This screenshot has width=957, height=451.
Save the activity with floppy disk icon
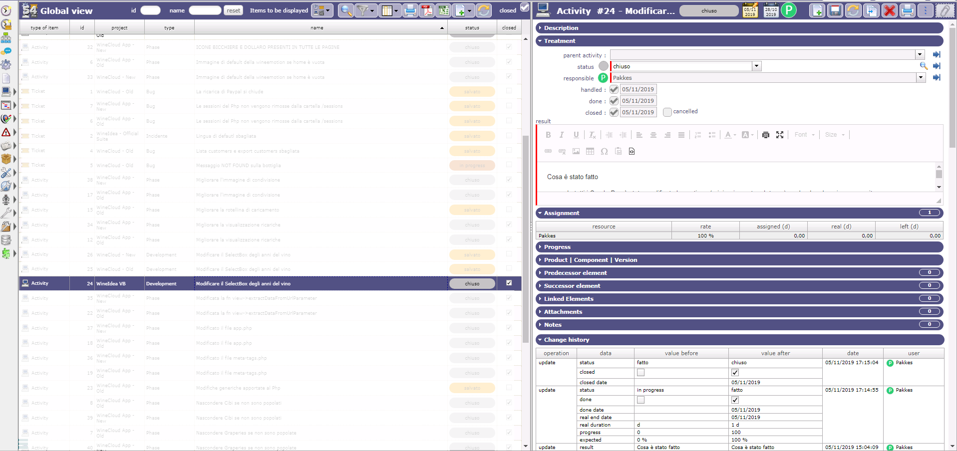point(835,10)
